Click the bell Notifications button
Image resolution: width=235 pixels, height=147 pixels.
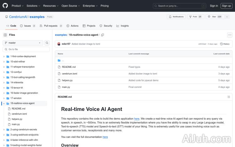176,17
